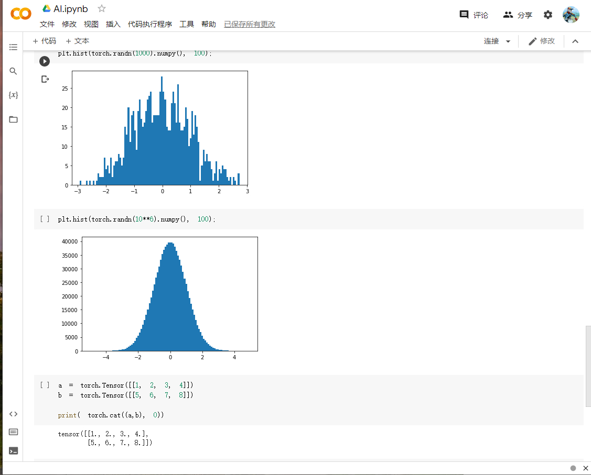
Task: Click the bell-curve histogram of 10**6 samples
Action: tap(169, 294)
